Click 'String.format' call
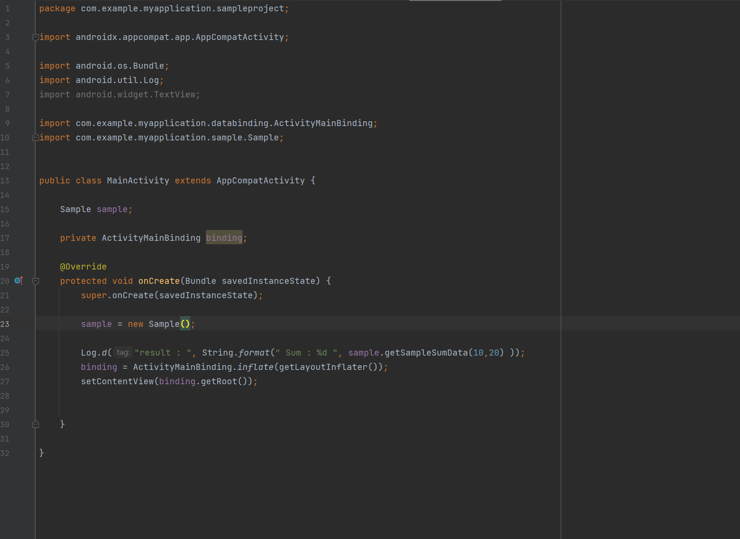 pos(236,353)
